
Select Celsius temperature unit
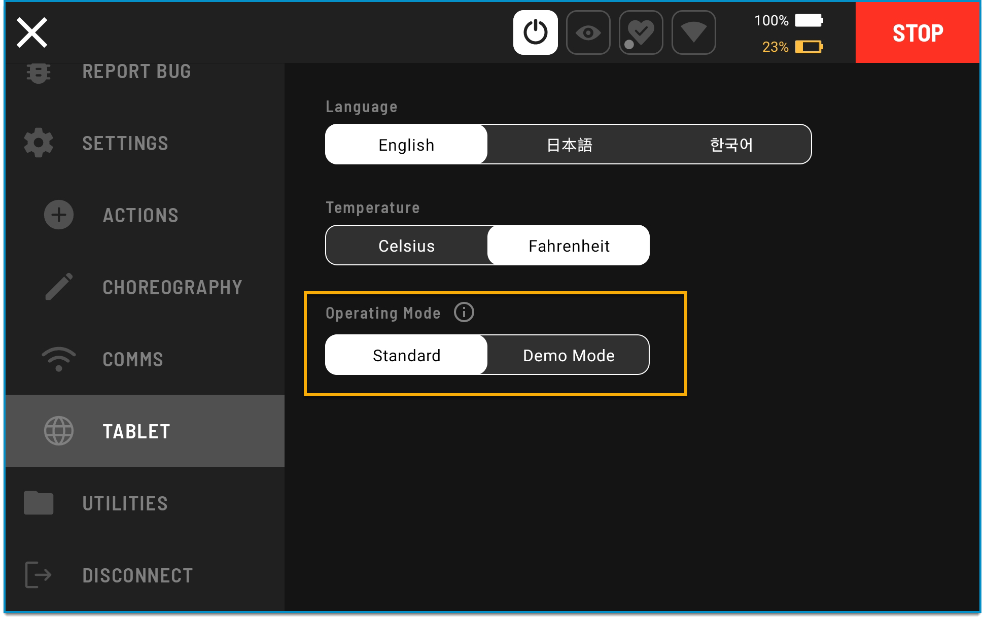[406, 246]
